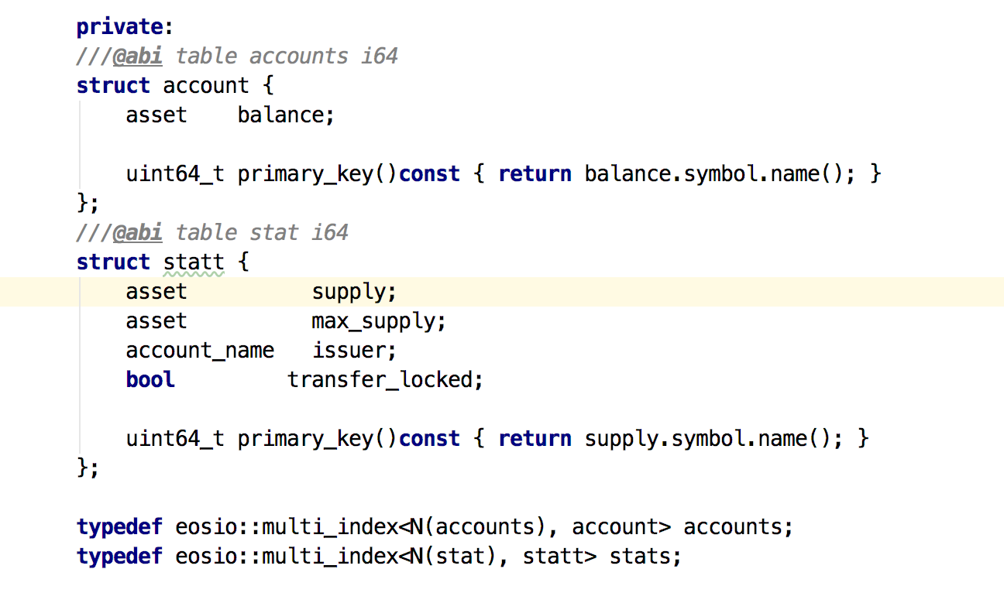Click the 'bool' type keyword

pyautogui.click(x=150, y=379)
